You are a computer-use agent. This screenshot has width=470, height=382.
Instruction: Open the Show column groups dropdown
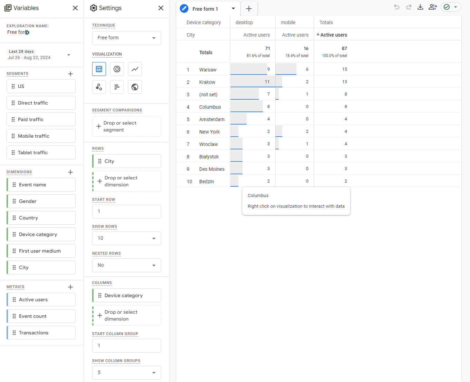tap(127, 373)
